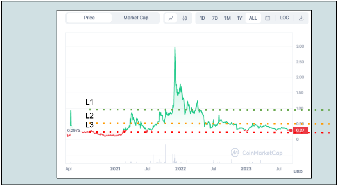Viewport: 339px width, 186px height.
Task: Click the red end-of-line price dot
Action: 290,130
